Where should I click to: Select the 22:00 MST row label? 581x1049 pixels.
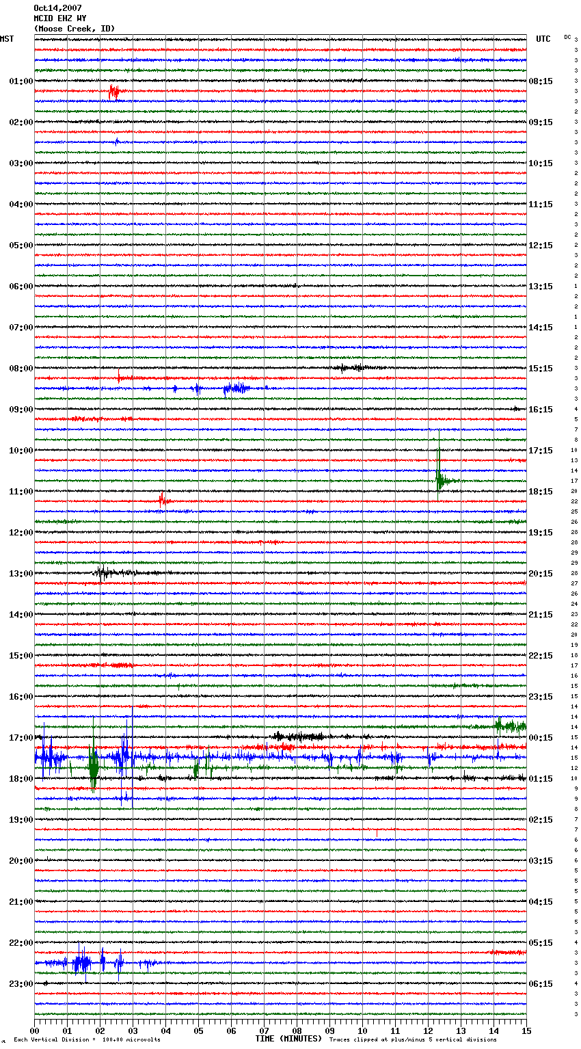(21, 943)
